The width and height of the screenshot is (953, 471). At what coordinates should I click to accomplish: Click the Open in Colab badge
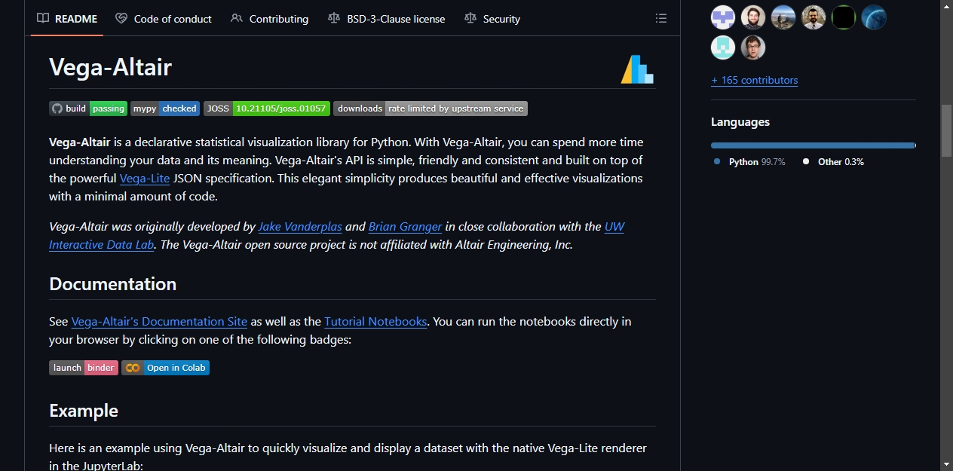coord(165,368)
